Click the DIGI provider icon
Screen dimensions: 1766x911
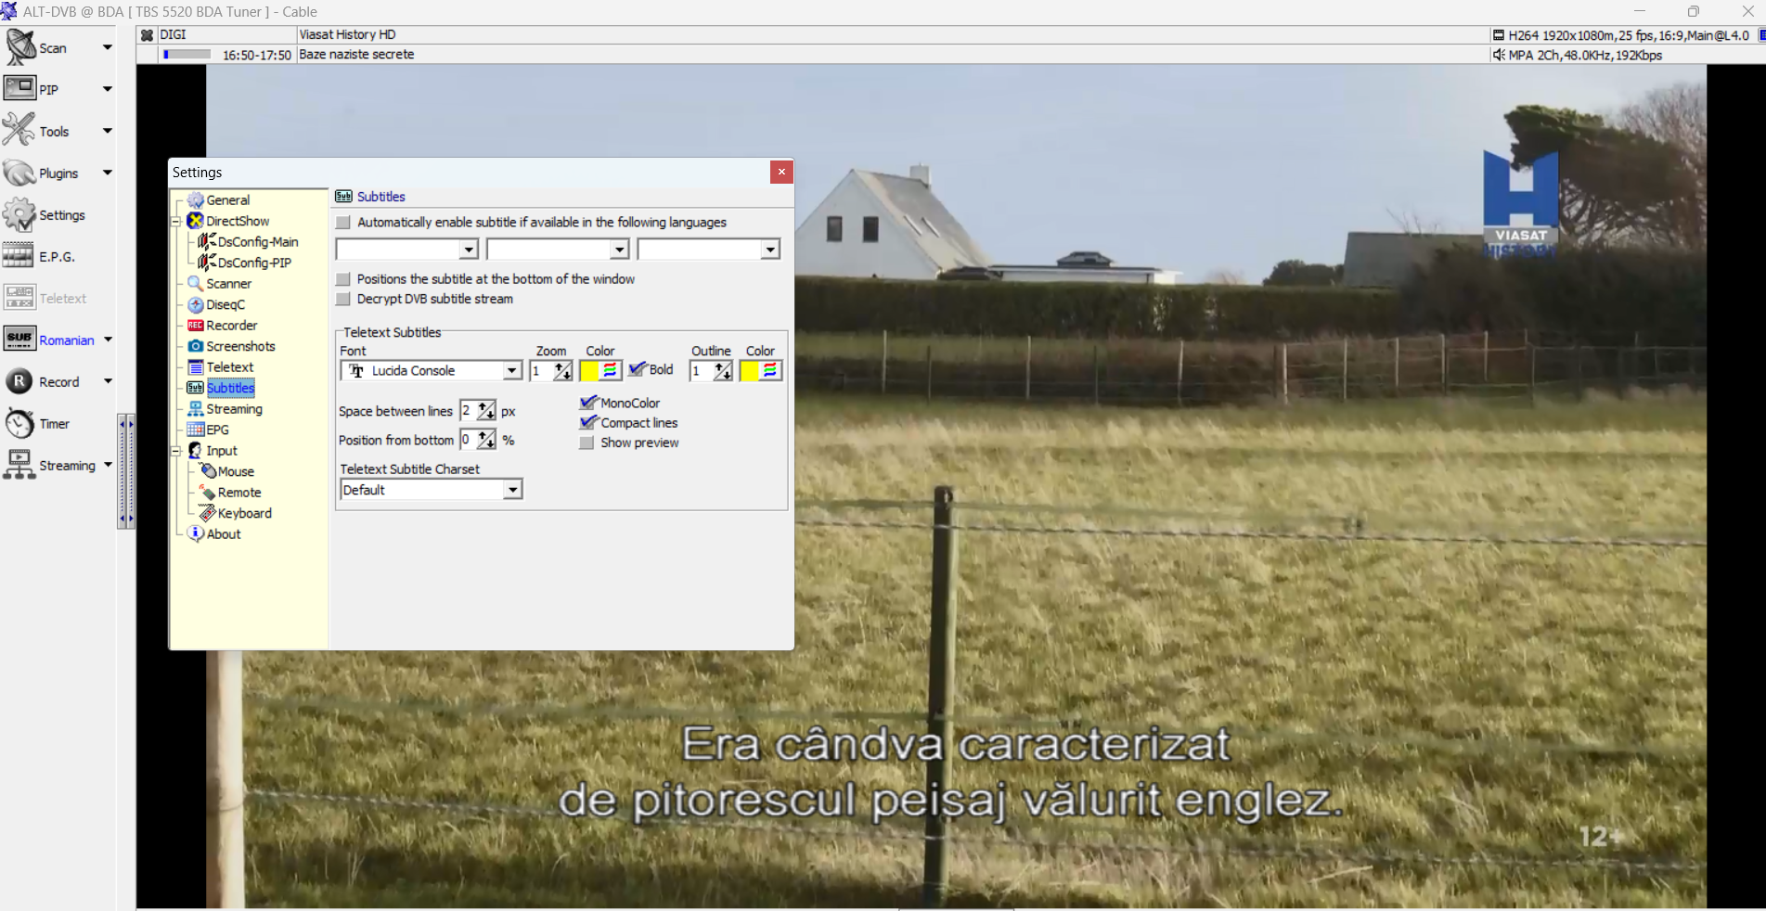pos(147,34)
